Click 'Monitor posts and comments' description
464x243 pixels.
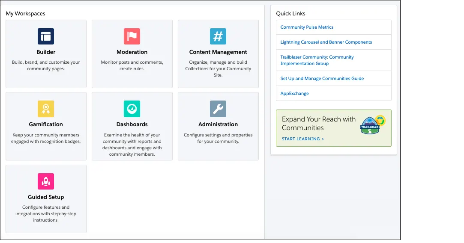tap(132, 65)
